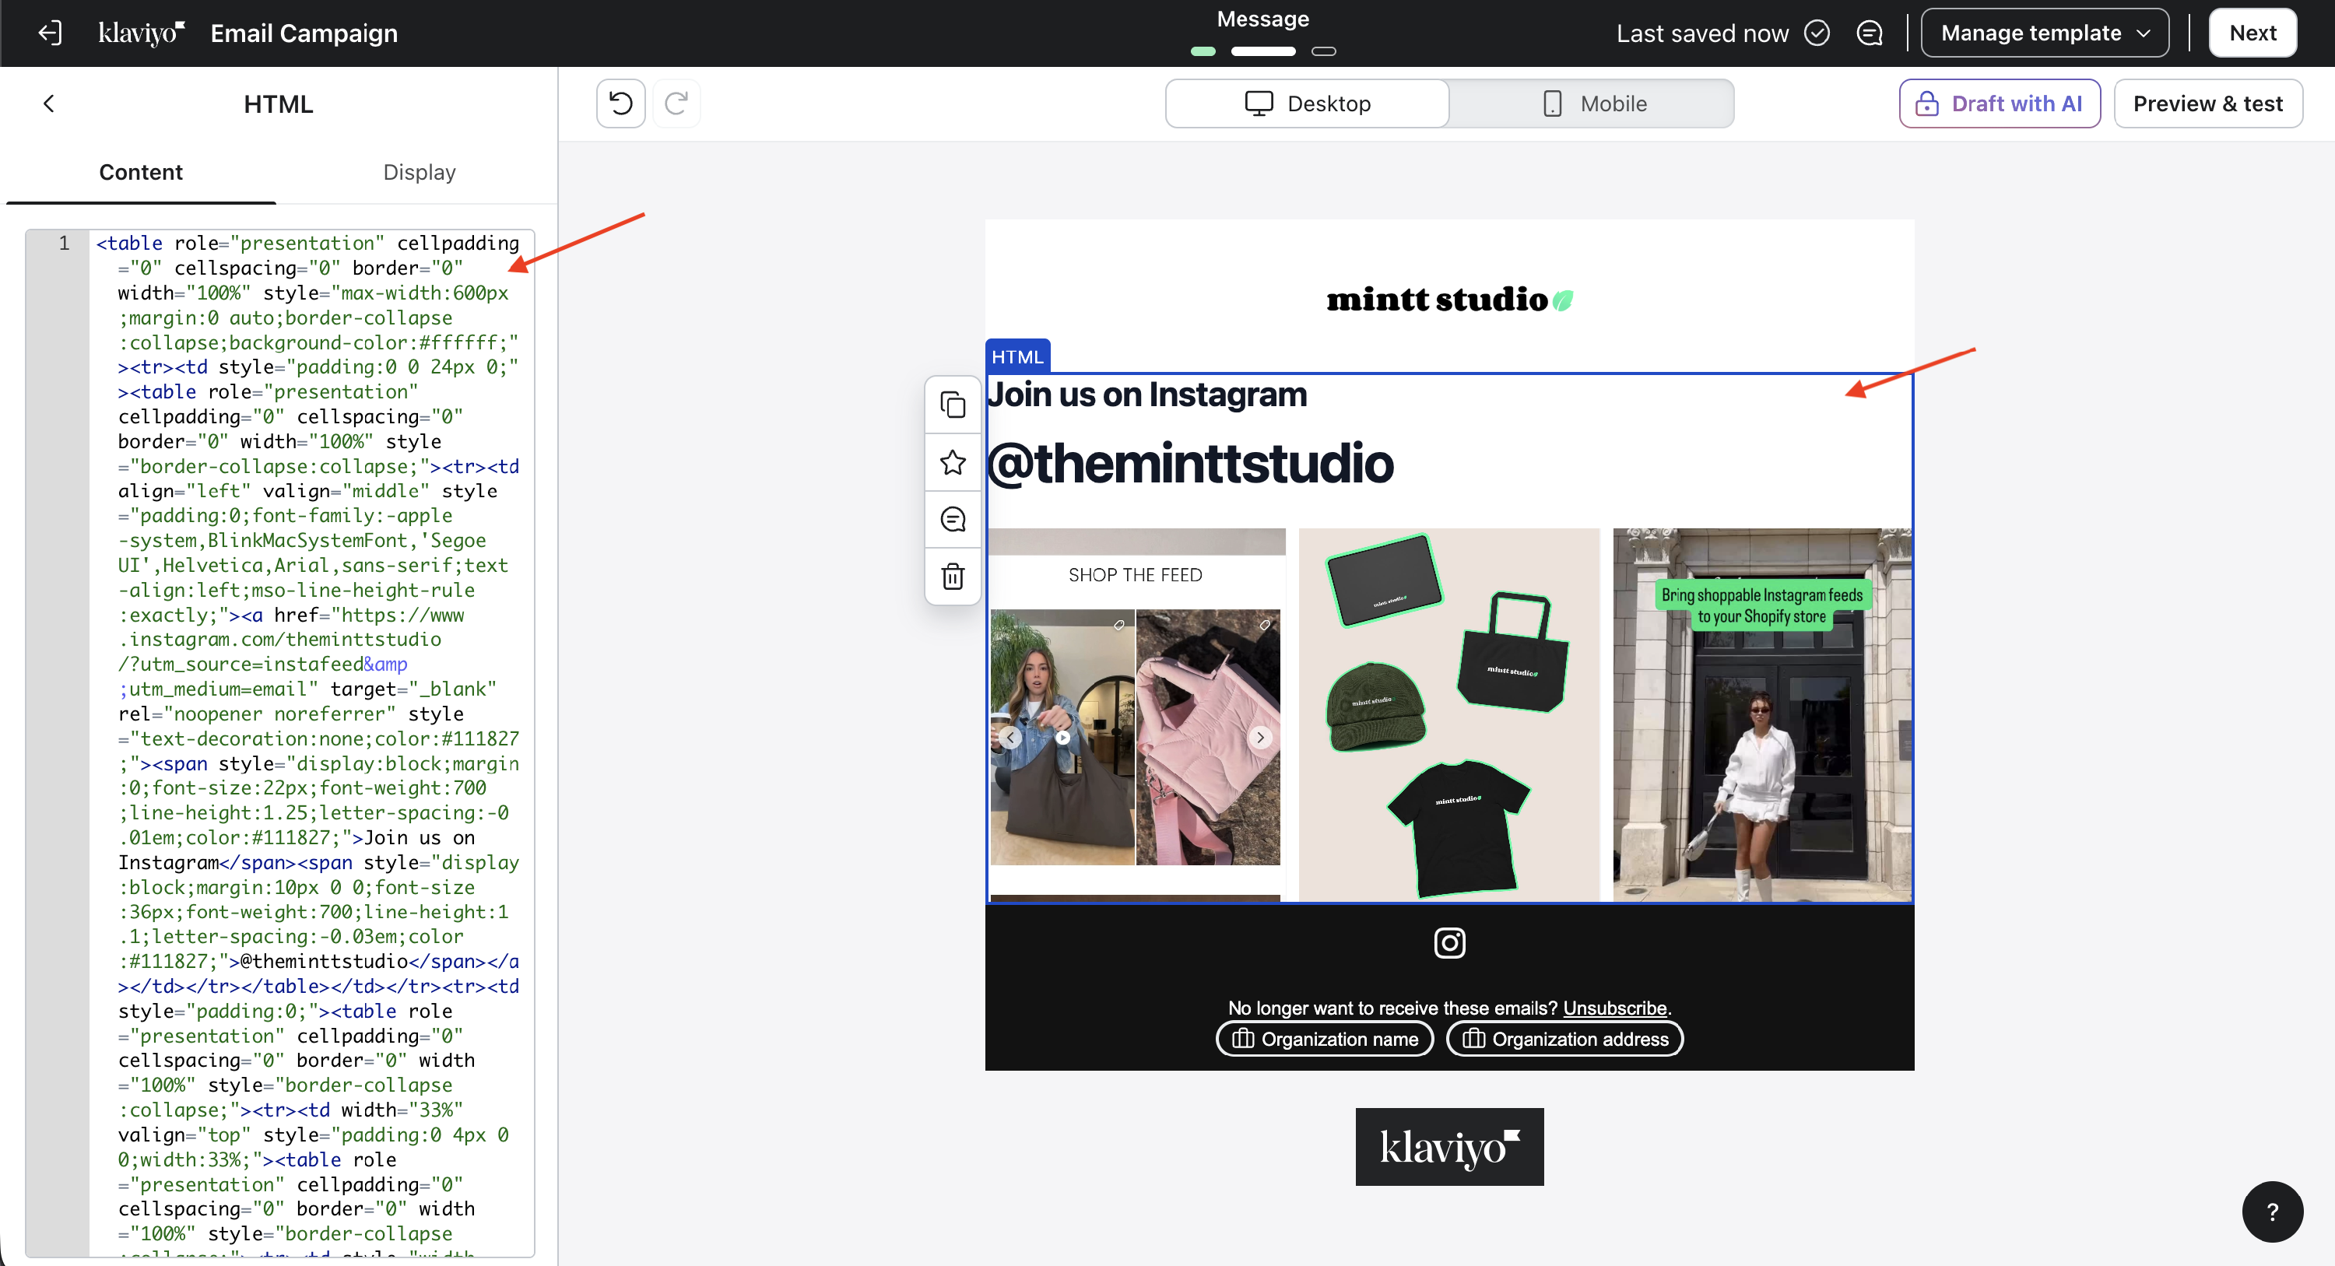The height and width of the screenshot is (1266, 2335).
Task: Click the current Message progress step
Action: pyautogui.click(x=1262, y=51)
